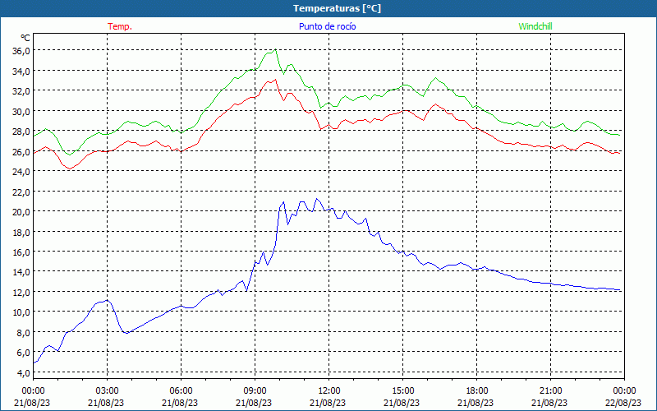Click the 32,0 y-axis value
Screen dimensions: 657x411
(x=21, y=91)
